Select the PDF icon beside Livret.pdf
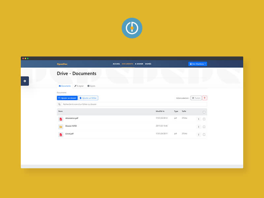The image size is (264, 198). tap(61, 135)
